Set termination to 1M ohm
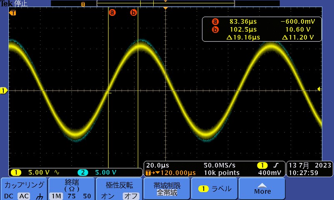 pos(55,196)
